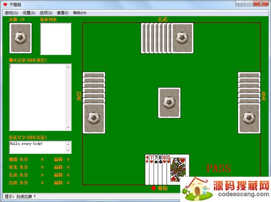
Task: Click the face-down card in table center
Action: [x=169, y=104]
